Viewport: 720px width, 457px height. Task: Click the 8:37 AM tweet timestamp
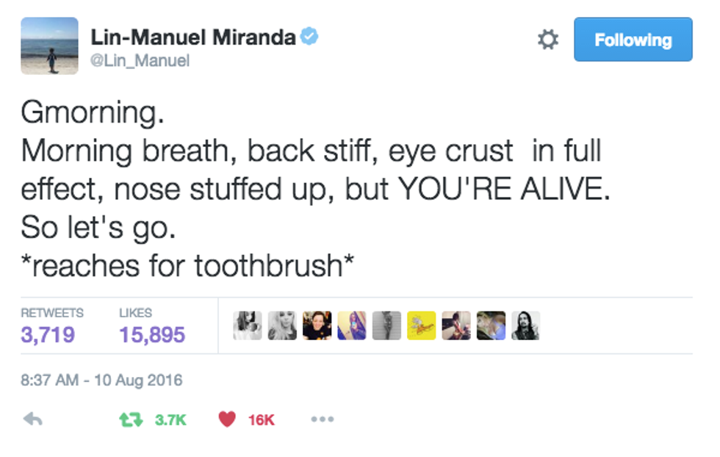coord(102,381)
